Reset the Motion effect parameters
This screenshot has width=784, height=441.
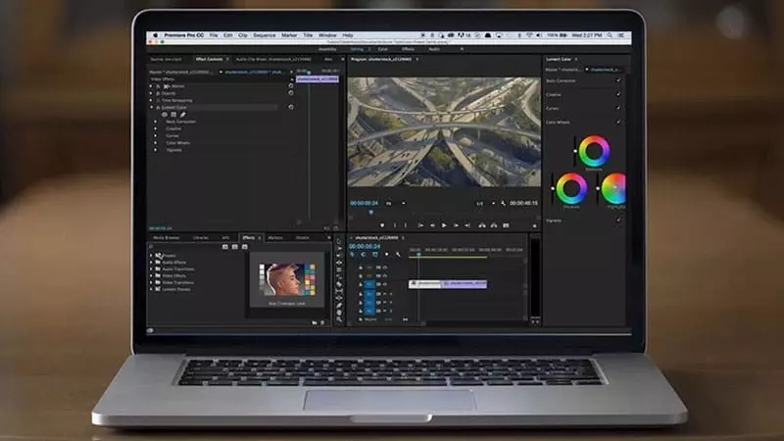(291, 86)
